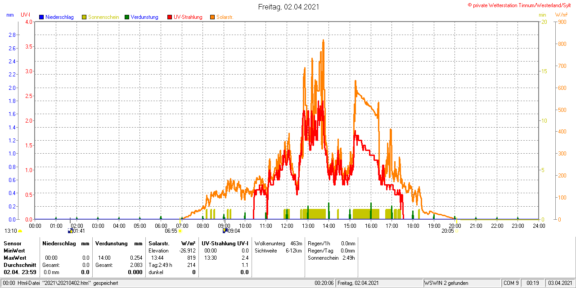The width and height of the screenshot is (576, 288).
Task: Select the Verdunstung legend label
Action: point(144,17)
